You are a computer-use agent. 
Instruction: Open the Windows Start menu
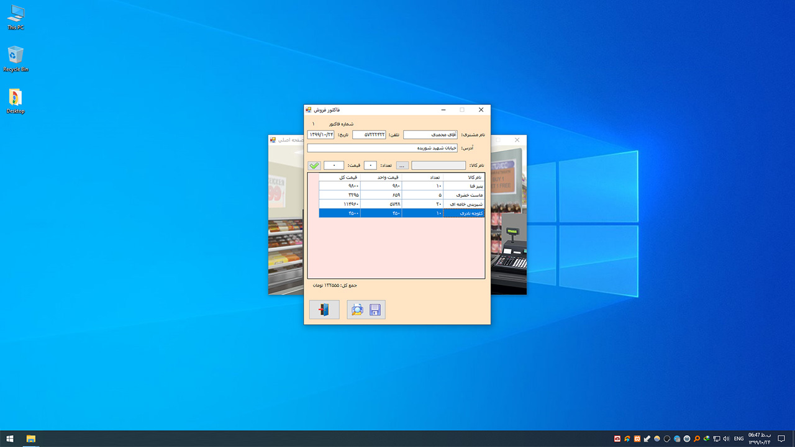pyautogui.click(x=10, y=439)
